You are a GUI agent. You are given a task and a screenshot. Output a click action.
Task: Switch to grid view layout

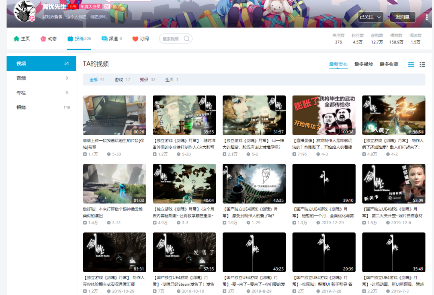coord(411,64)
